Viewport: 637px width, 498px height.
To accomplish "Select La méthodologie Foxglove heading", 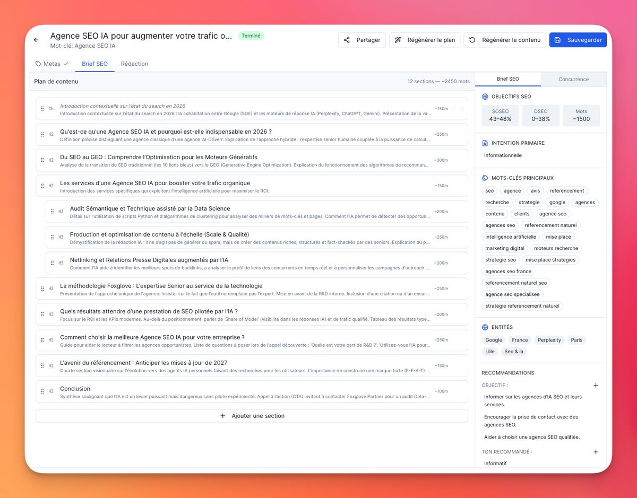I will point(161,286).
